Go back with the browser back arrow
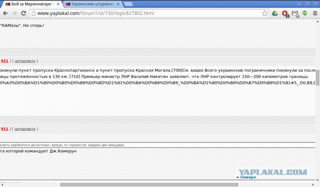 tap(5, 13)
